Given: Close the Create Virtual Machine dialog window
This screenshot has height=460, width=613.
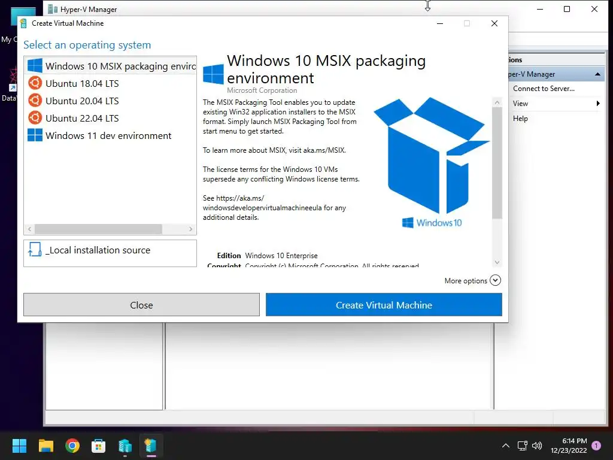Looking at the screenshot, I should (494, 23).
